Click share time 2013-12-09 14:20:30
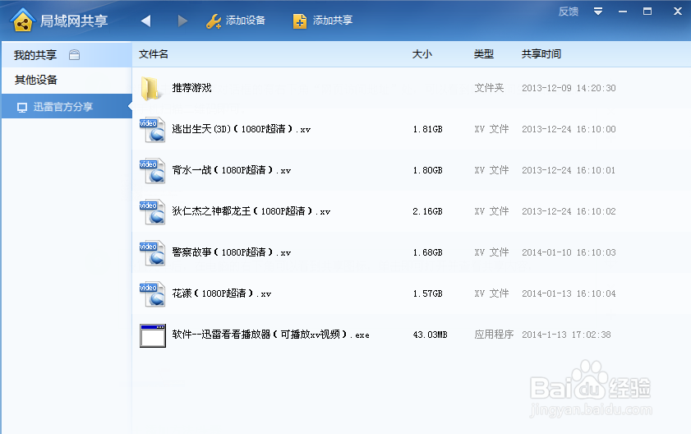 569,88
